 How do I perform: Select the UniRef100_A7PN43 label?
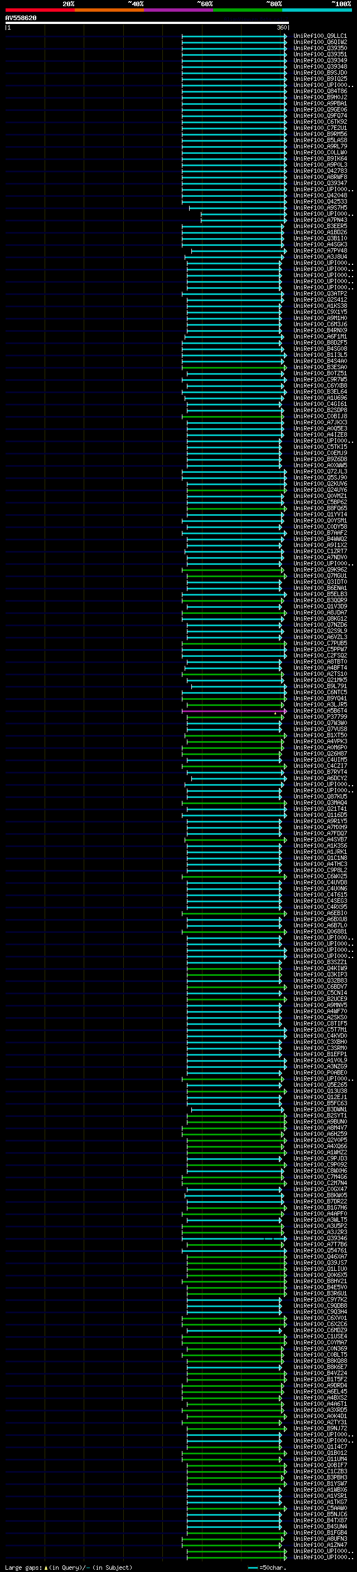[x=320, y=220]
